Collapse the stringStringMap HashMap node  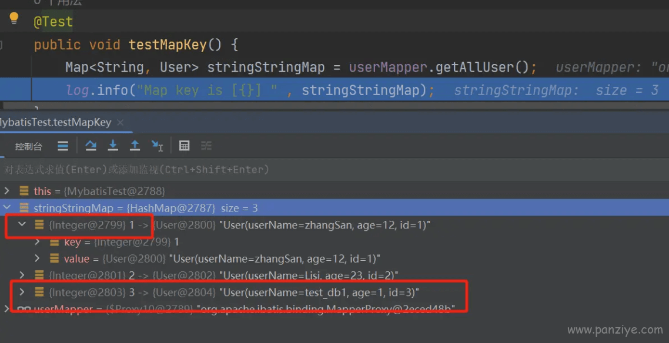[x=6, y=208]
